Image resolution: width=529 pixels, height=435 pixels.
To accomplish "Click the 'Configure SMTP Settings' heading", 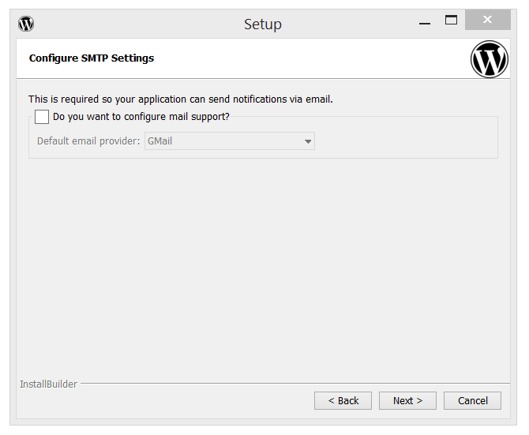I will tap(92, 58).
